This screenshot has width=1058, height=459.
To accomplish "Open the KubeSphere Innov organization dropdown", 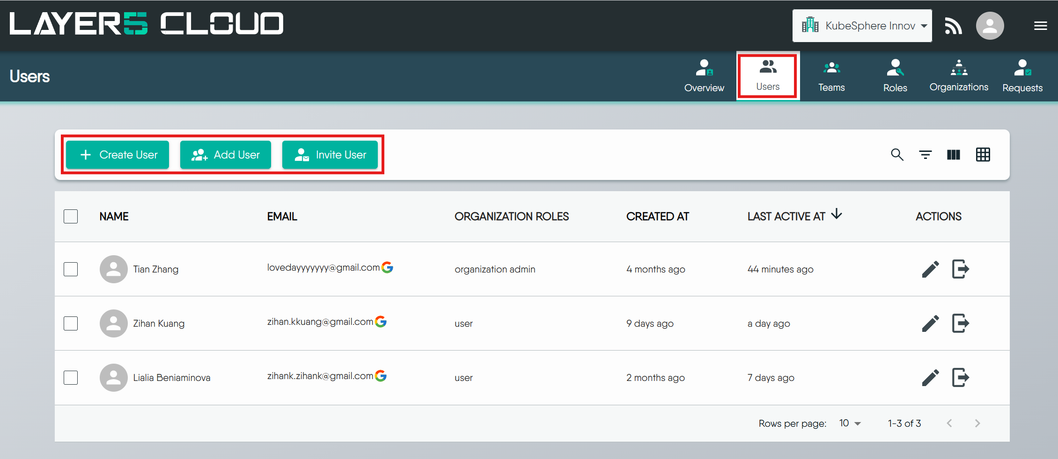I will click(x=862, y=26).
